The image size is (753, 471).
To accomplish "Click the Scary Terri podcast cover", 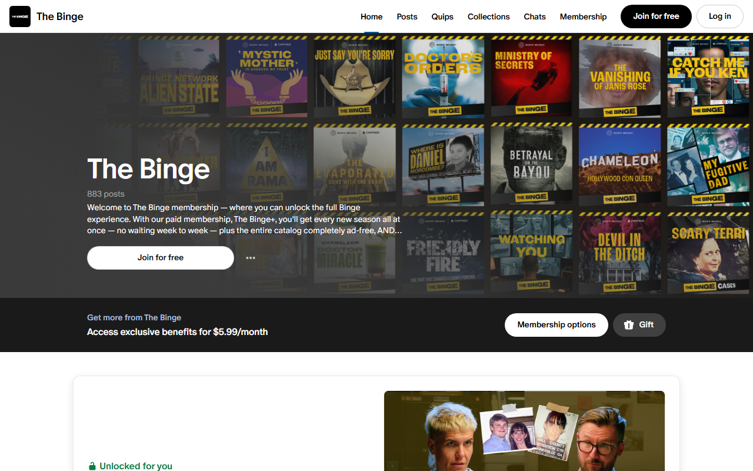I will [708, 253].
